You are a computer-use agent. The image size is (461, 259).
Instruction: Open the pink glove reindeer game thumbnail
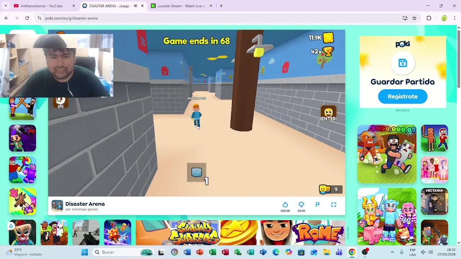pyautogui.click(x=22, y=201)
